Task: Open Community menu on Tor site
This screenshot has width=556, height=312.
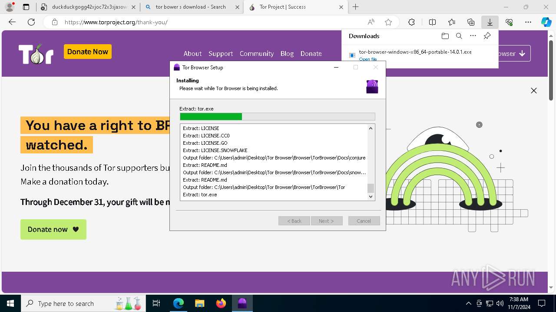Action: (x=257, y=54)
